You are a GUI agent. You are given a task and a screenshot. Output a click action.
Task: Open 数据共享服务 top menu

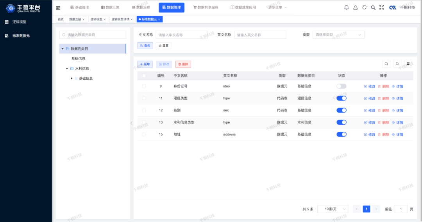(x=206, y=7)
